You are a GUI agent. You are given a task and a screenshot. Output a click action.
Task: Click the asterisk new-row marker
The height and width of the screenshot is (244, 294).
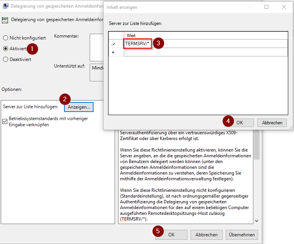[x=113, y=52]
